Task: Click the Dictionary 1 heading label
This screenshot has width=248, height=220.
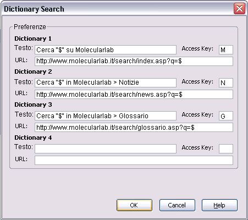Action: click(x=33, y=38)
